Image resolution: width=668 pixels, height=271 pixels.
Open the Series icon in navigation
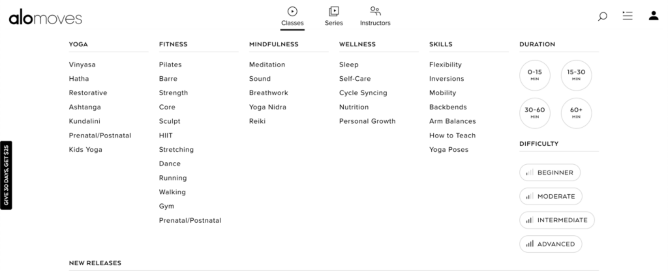(x=334, y=11)
